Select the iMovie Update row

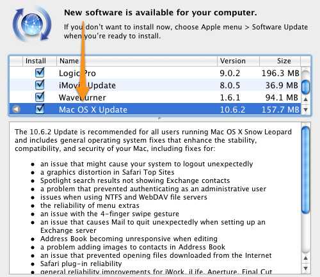point(156,85)
